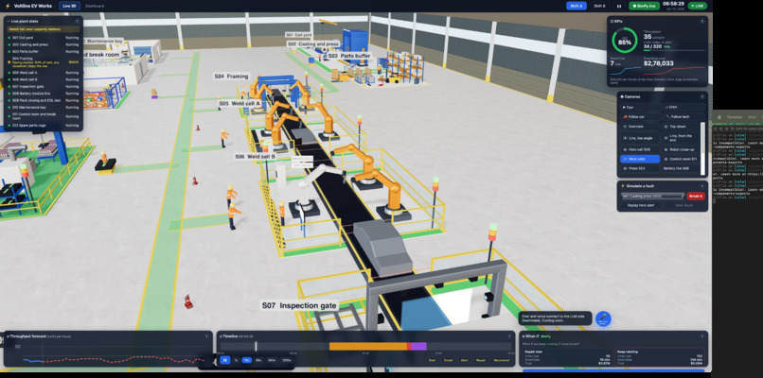Select Shift B
763x378 pixels.
[x=599, y=6]
